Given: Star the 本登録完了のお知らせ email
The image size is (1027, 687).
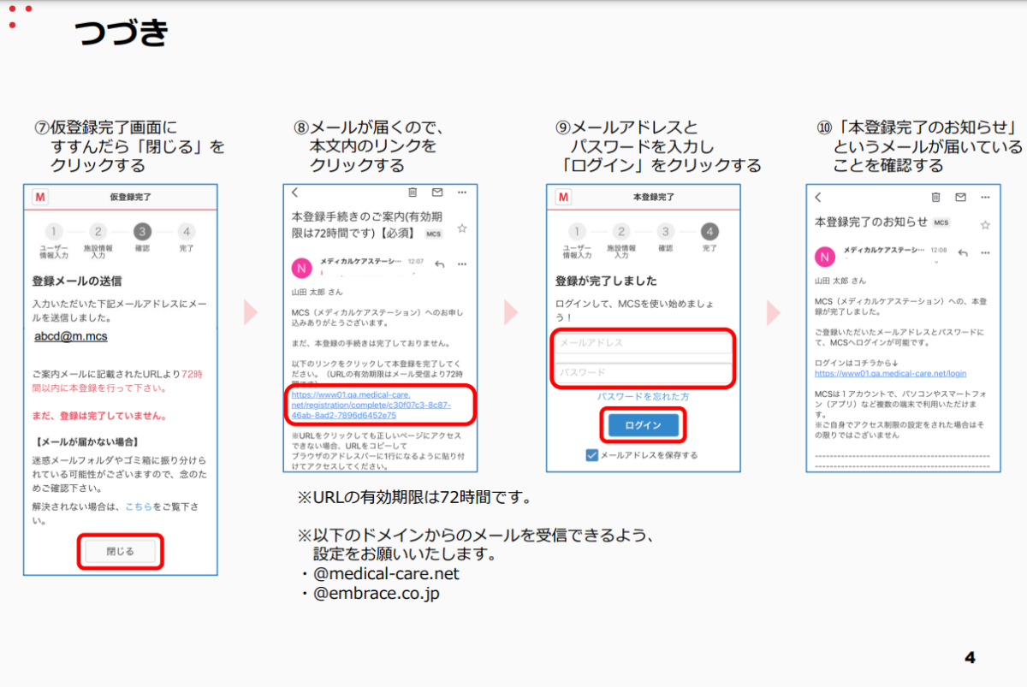Looking at the screenshot, I should (985, 224).
